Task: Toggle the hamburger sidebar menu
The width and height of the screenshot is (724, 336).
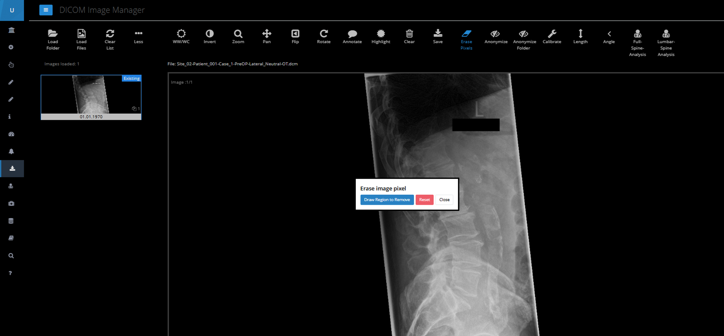Action: click(46, 10)
